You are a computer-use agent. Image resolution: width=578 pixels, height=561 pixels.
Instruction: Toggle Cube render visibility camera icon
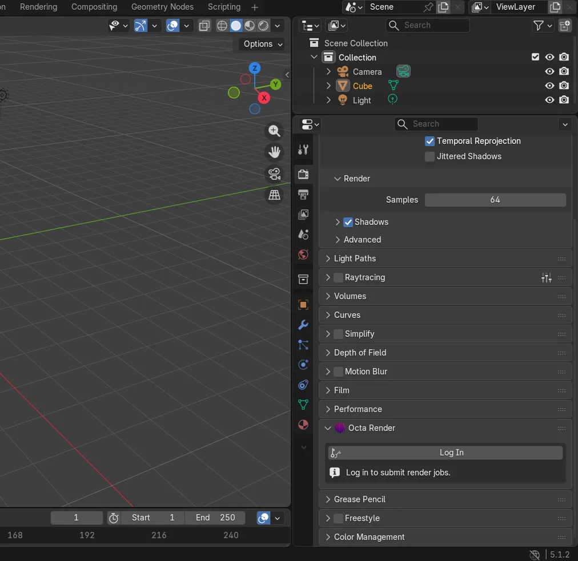pyautogui.click(x=564, y=86)
